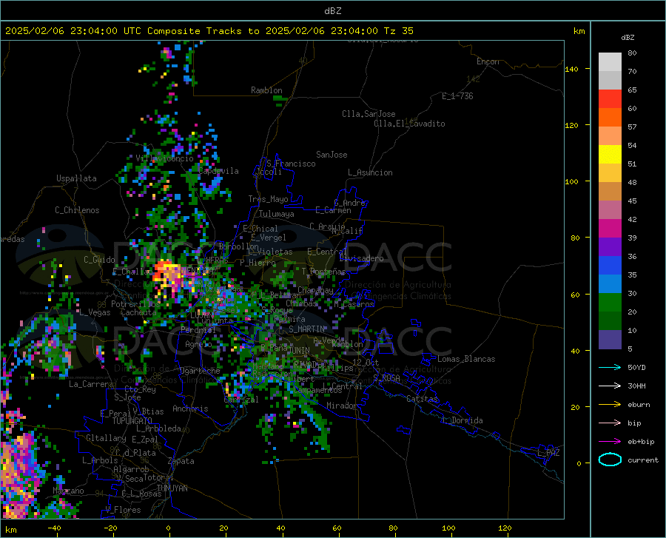Click the red 60 dBZ color swatch
Screen dimensions: 666x538
[x=610, y=99]
